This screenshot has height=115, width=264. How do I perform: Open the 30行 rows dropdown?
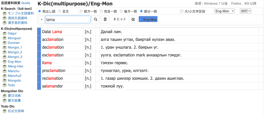coord(245,11)
